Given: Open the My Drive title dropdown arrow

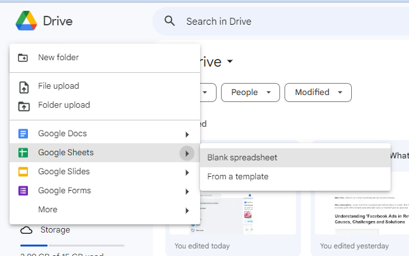Looking at the screenshot, I should (230, 61).
